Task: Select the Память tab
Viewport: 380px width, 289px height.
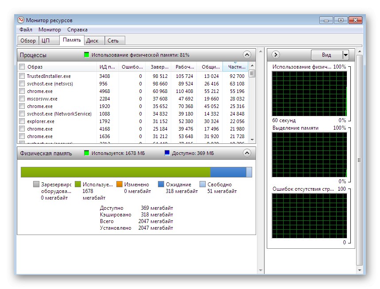Action: [x=72, y=40]
